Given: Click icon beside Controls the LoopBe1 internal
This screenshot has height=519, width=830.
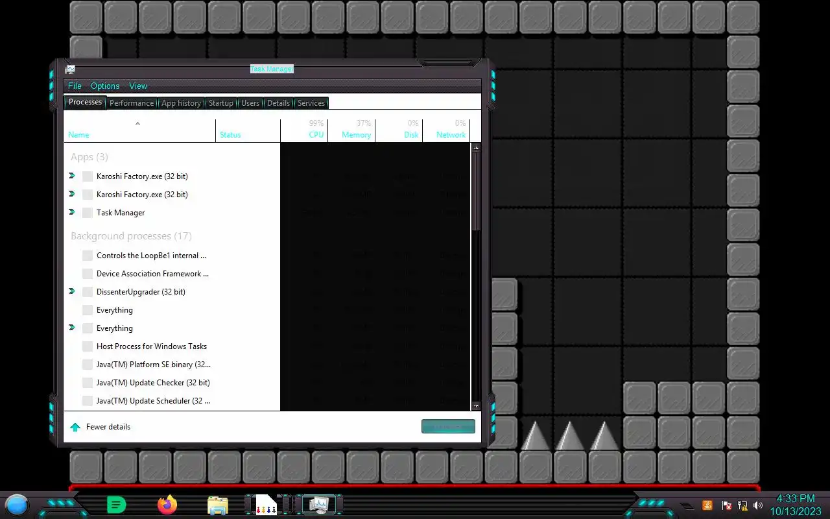Looking at the screenshot, I should [88, 256].
